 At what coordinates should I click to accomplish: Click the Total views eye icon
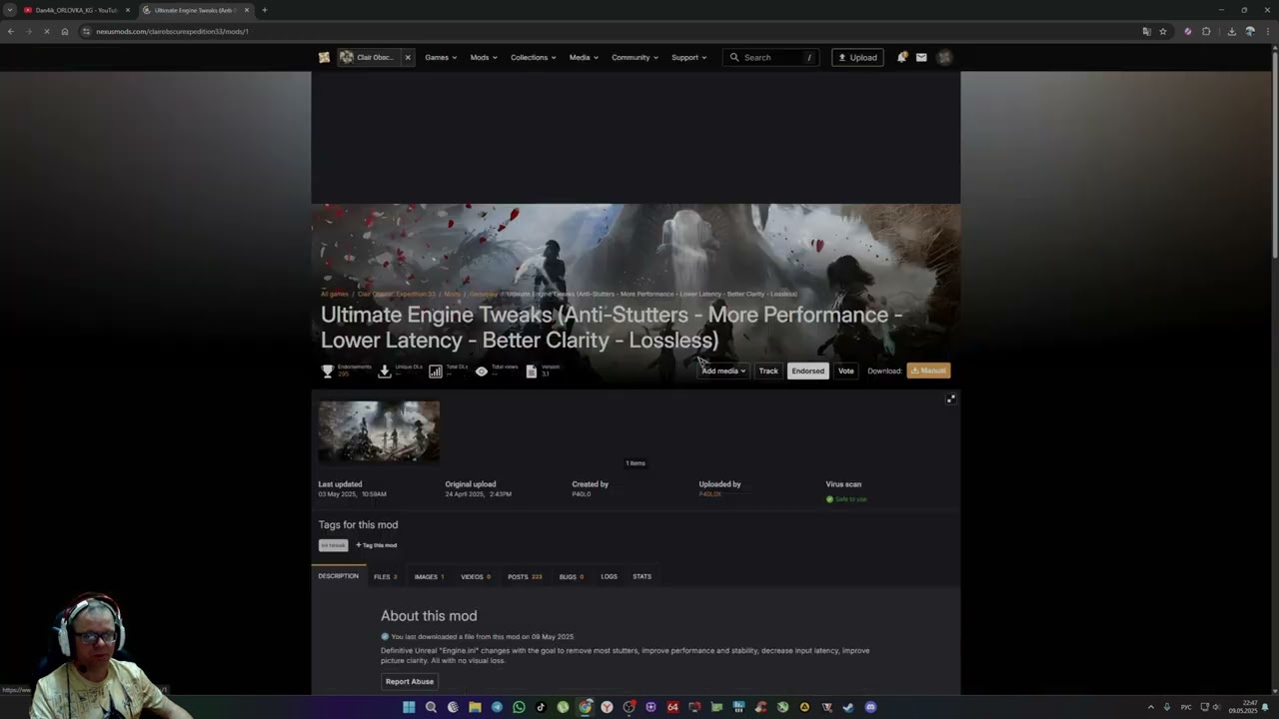[x=482, y=370]
